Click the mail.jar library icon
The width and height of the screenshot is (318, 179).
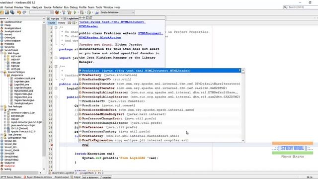pyautogui.click(x=8, y=119)
